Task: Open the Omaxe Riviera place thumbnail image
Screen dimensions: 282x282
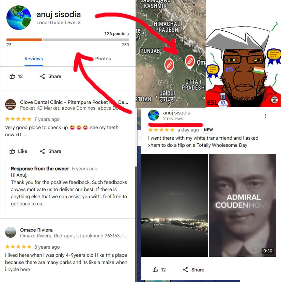Action: (x=11, y=232)
